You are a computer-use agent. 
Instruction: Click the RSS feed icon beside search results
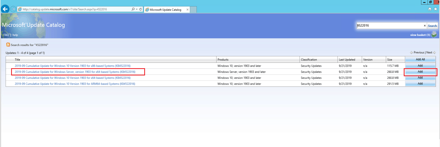coord(8,45)
